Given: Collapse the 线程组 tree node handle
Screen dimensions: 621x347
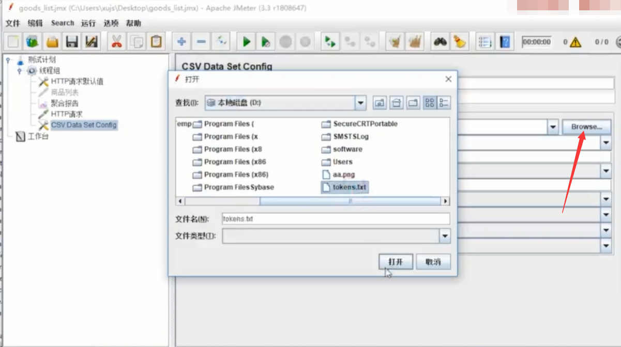Looking at the screenshot, I should (20, 71).
